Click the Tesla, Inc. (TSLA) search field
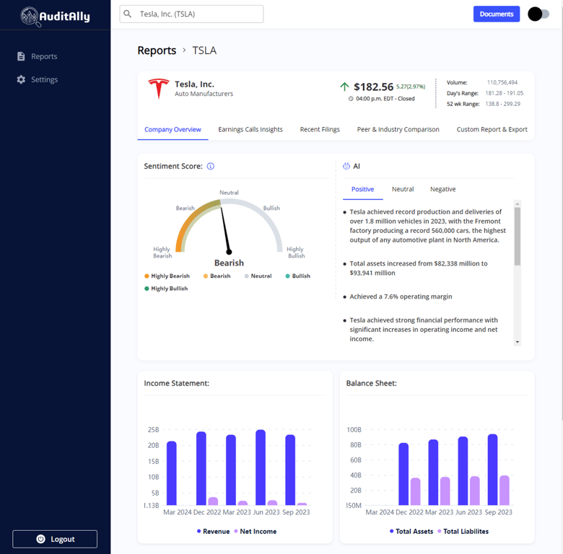This screenshot has height=554, width=563. [x=191, y=14]
